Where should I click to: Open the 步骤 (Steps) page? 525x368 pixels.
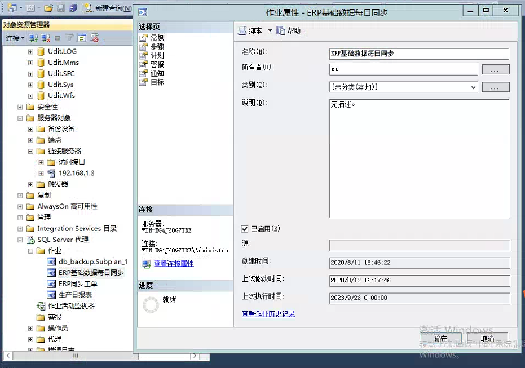tap(157, 47)
